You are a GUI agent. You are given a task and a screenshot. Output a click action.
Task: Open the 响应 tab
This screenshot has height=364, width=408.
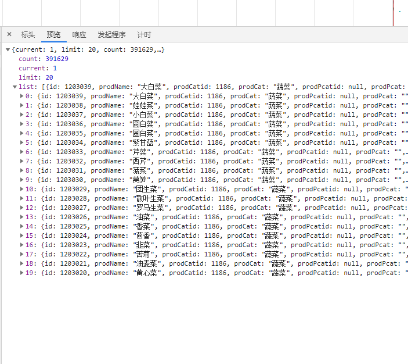79,35
